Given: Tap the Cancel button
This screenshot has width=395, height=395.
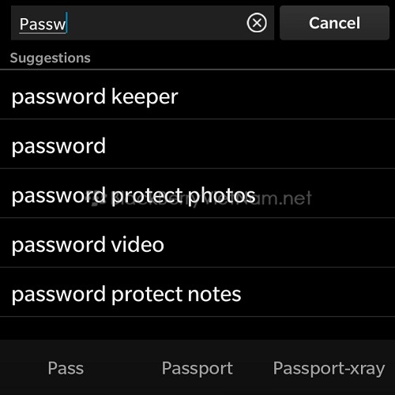Looking at the screenshot, I should click(334, 23).
